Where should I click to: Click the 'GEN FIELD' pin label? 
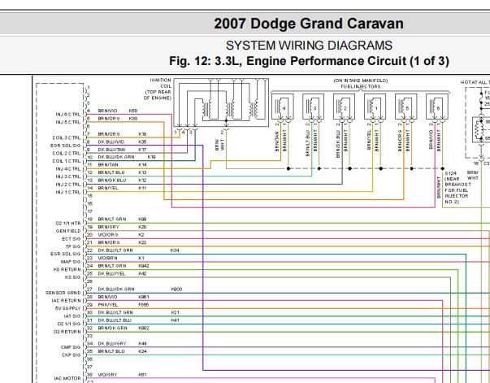[68, 232]
